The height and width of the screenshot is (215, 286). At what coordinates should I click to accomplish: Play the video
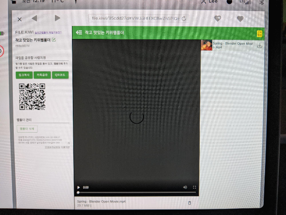click(79, 187)
